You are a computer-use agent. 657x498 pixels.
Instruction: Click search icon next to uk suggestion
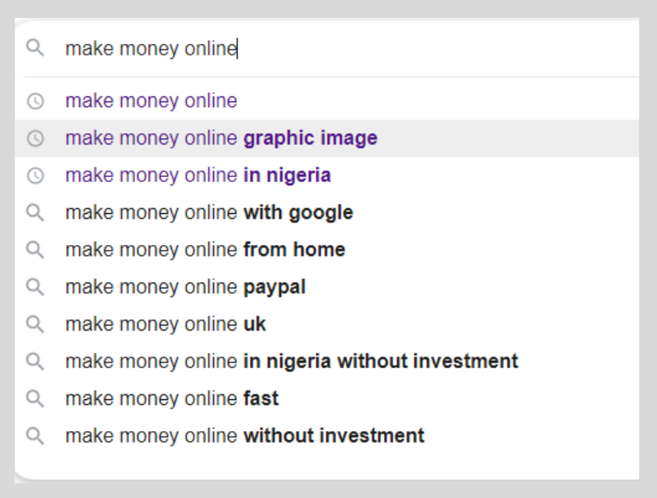[35, 324]
